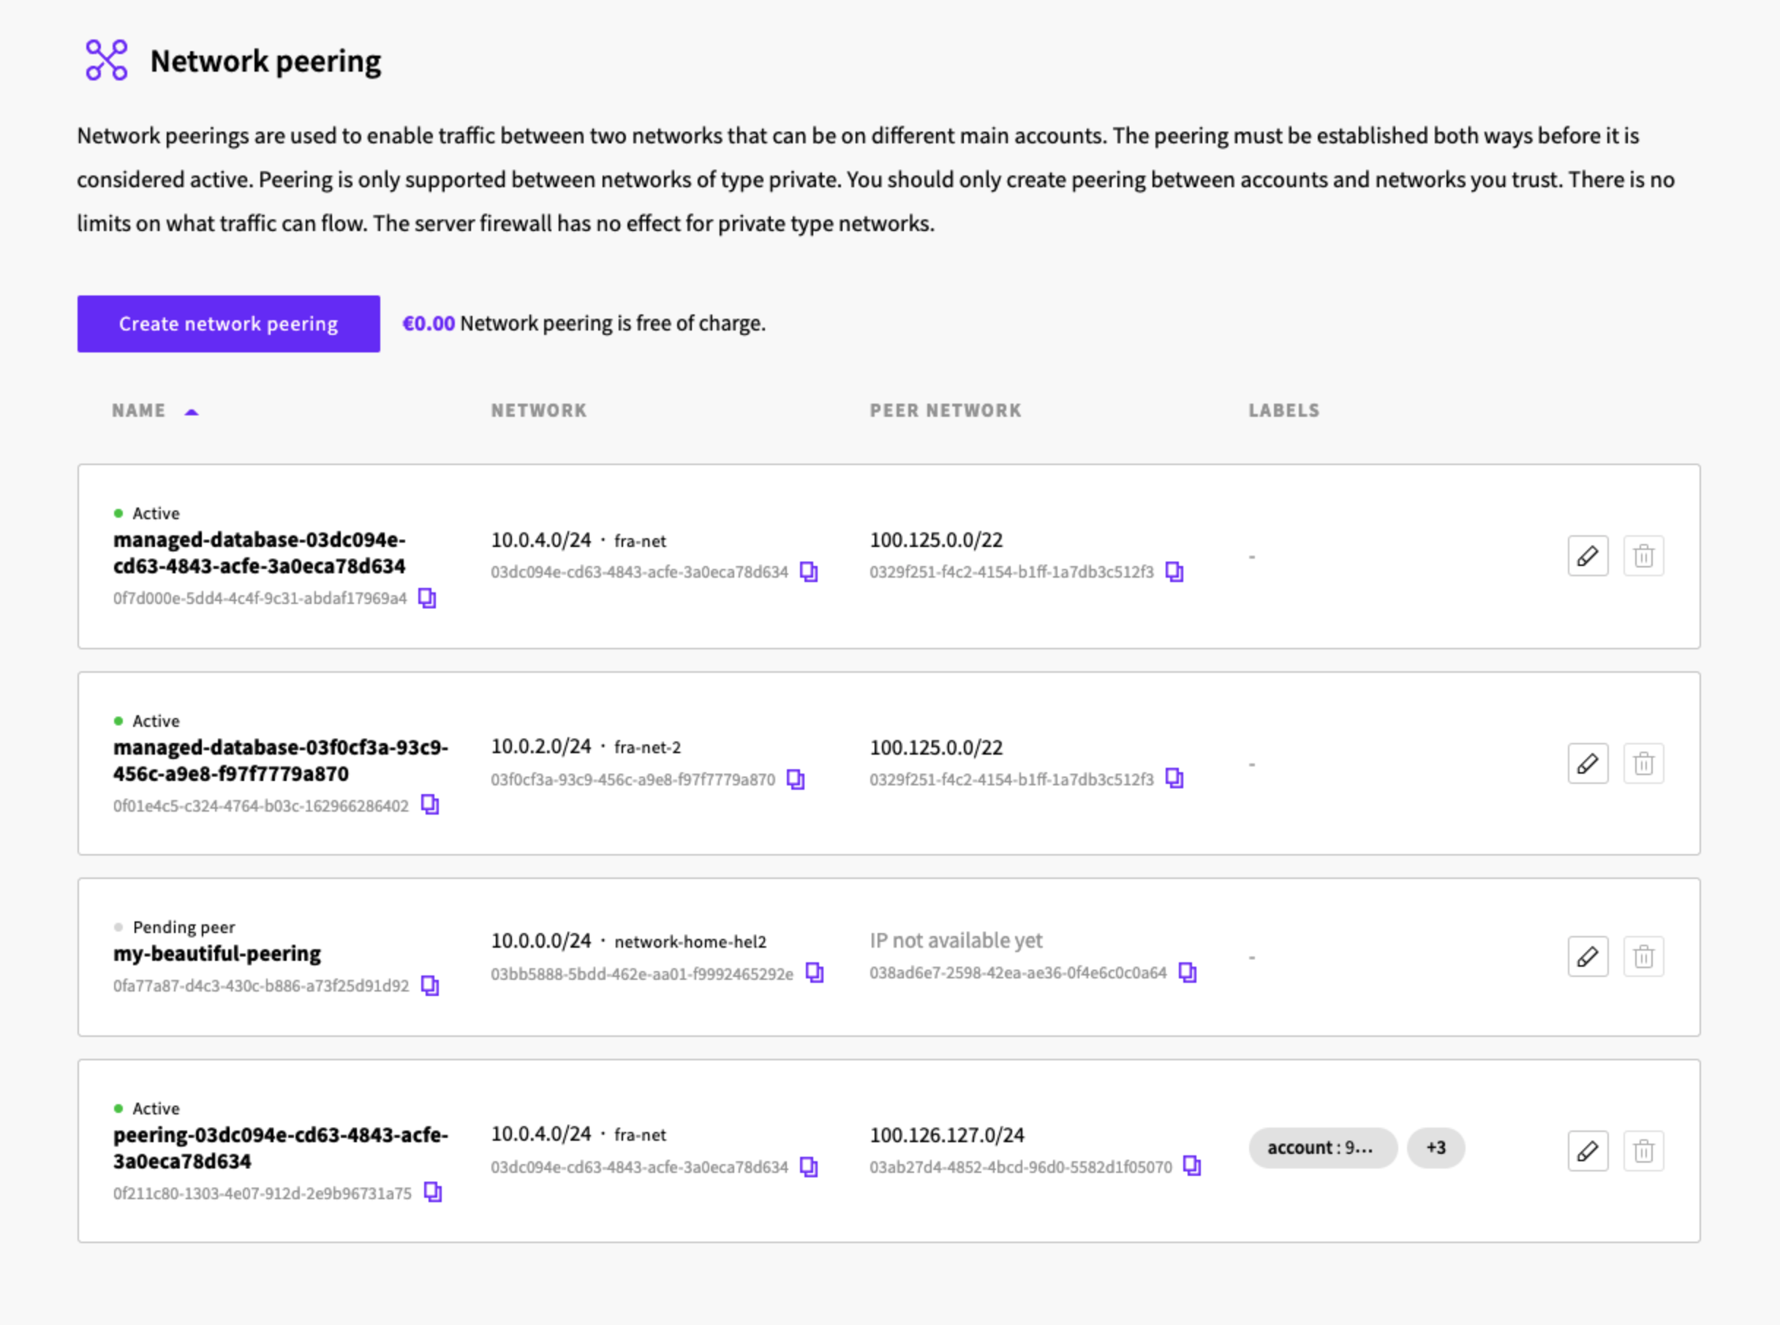Copy peer network UUID in managed-database-03dc094e row
Screen dimensions: 1780x1325
pos(1174,572)
